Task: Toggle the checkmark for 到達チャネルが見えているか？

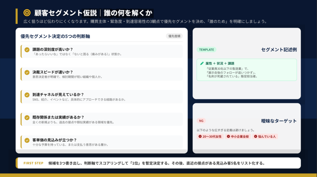Action: tap(27, 95)
